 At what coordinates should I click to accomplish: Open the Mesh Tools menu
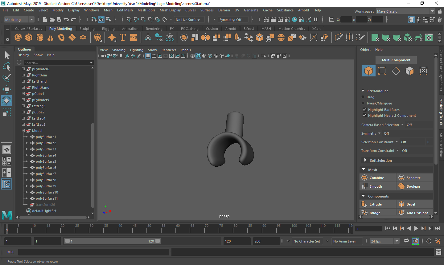(x=146, y=10)
